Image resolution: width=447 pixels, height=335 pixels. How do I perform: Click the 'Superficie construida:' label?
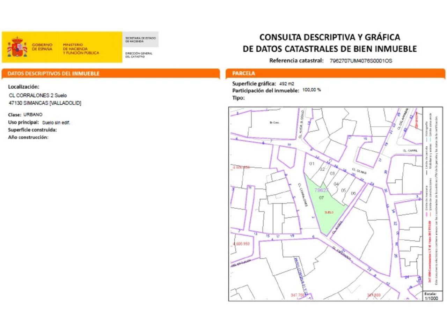(x=32, y=130)
